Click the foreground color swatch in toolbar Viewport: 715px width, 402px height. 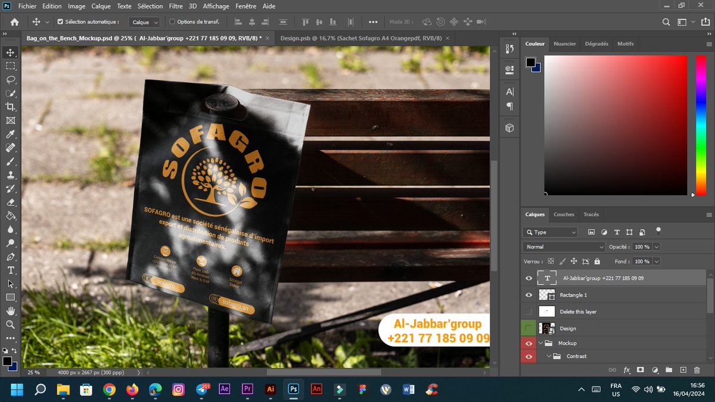point(7,361)
